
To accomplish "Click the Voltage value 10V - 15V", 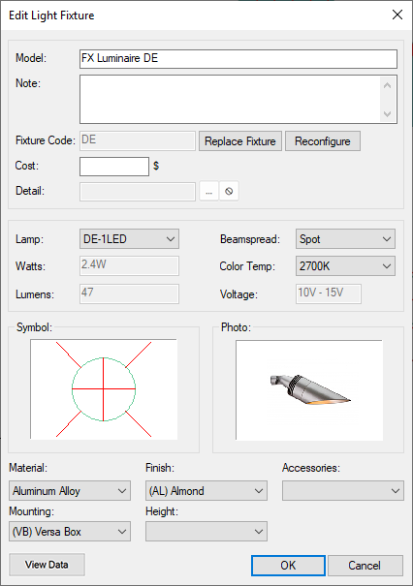I will click(x=329, y=293).
